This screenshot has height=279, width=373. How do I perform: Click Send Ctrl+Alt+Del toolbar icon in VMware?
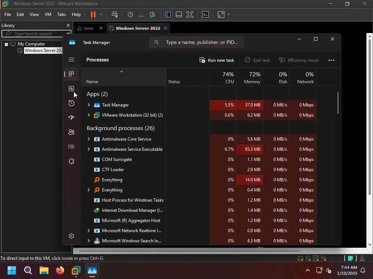click(x=115, y=15)
